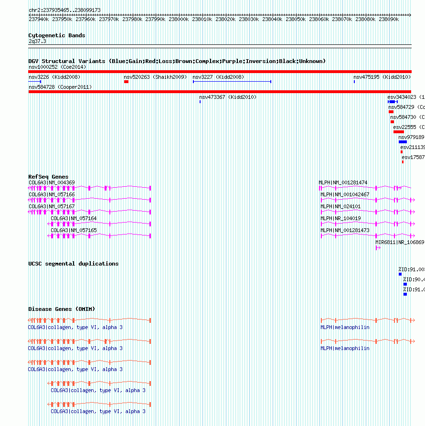The width and height of the screenshot is (425, 426).
Task: Open the nsv3227 (Kidd2008) variant label
Action: click(219, 77)
